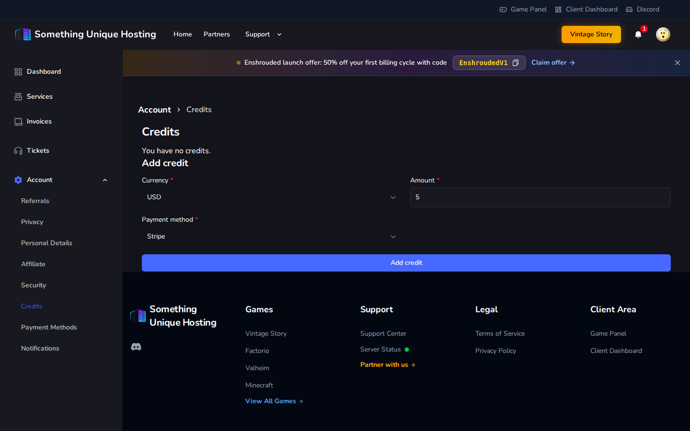690x431 pixels.
Task: Click the Amount input field
Action: 540,197
